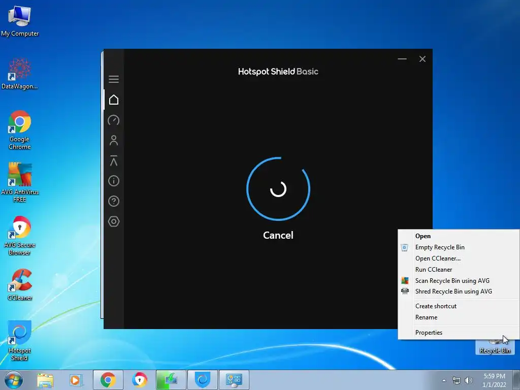Switch to Chrome in the taskbar
This screenshot has width=520, height=390.
[x=108, y=380]
